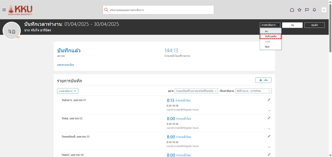Screen dimensions: 332x157
Task: Select บันทึกและปิด from the actions menu
Action: click(x=271, y=37)
